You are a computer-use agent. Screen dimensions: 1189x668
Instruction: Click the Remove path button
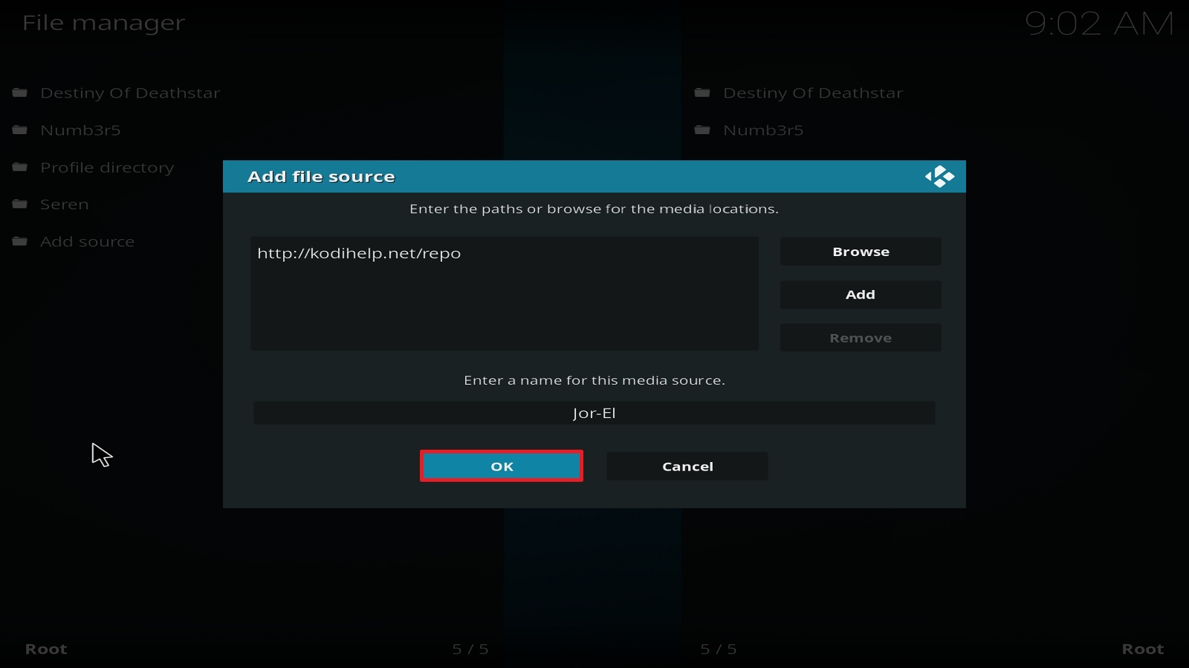[x=861, y=338]
